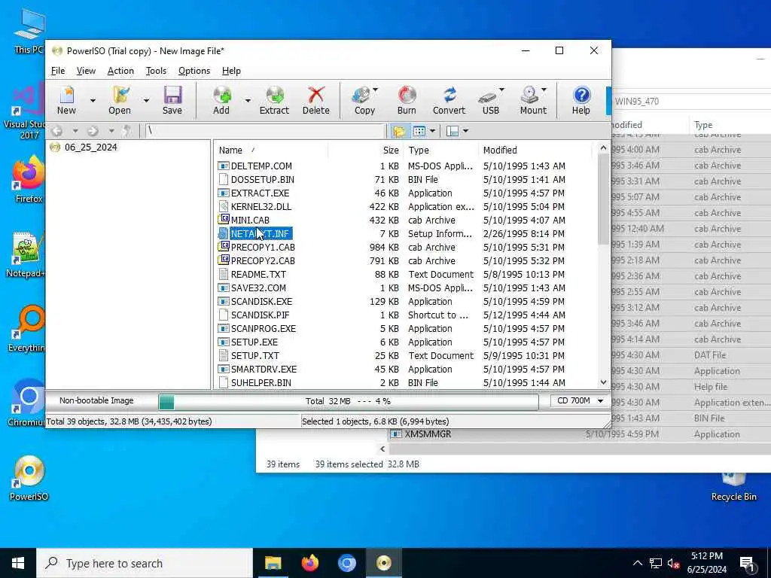Toggle the folder tree pane icon
This screenshot has width=771, height=578.
click(x=399, y=131)
